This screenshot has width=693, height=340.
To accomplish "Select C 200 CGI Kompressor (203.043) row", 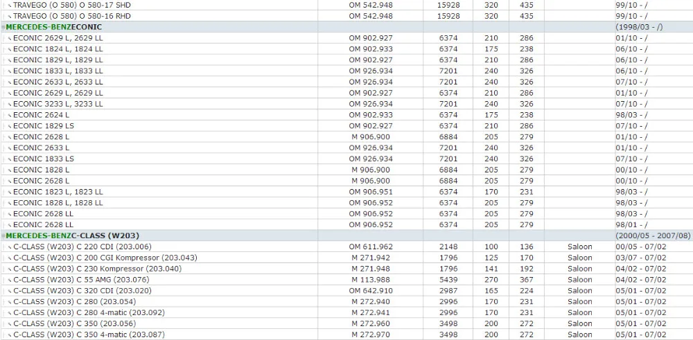I will (346, 258).
